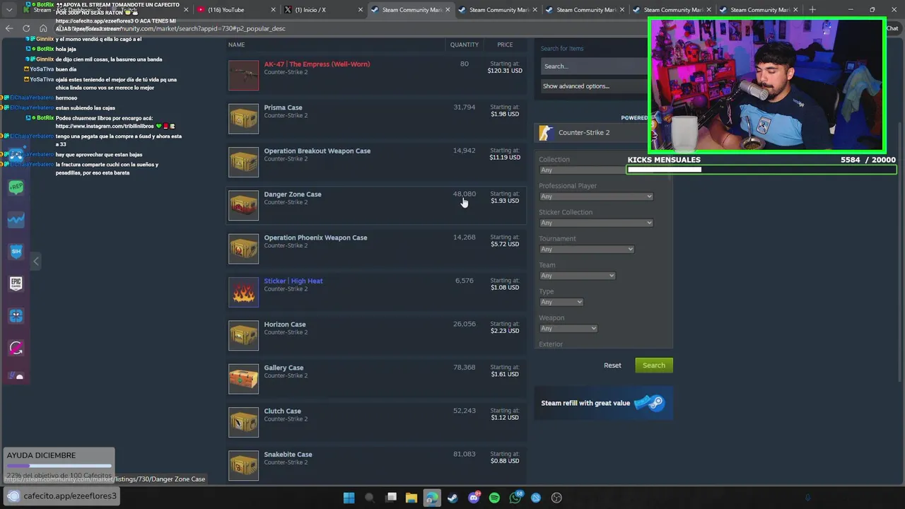Open the Windows Start menu

coord(349,498)
